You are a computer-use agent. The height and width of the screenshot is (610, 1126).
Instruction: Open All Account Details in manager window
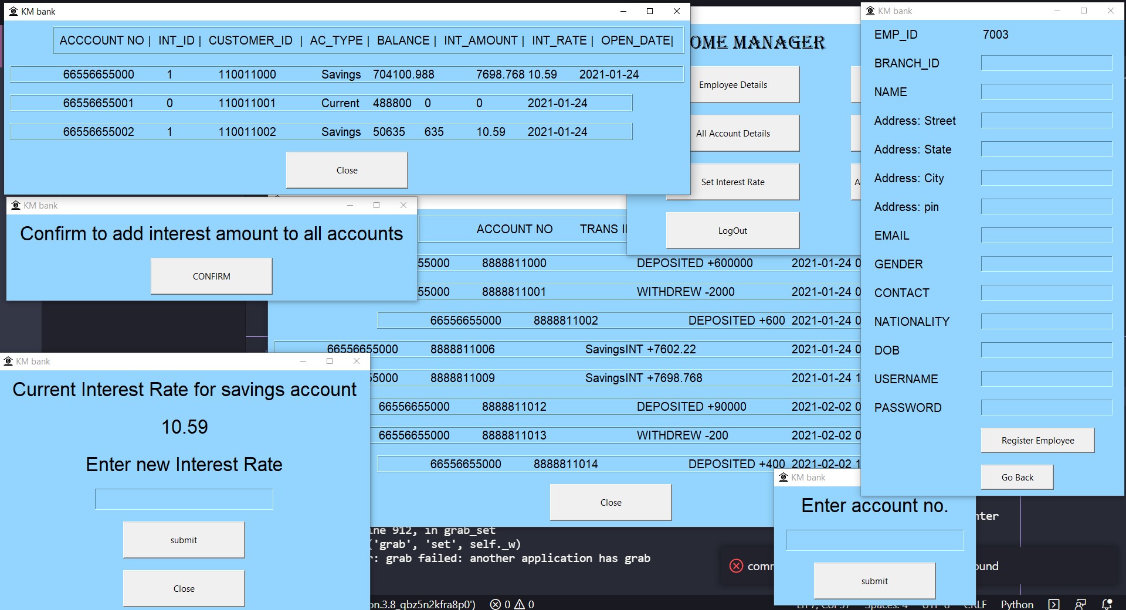point(744,133)
